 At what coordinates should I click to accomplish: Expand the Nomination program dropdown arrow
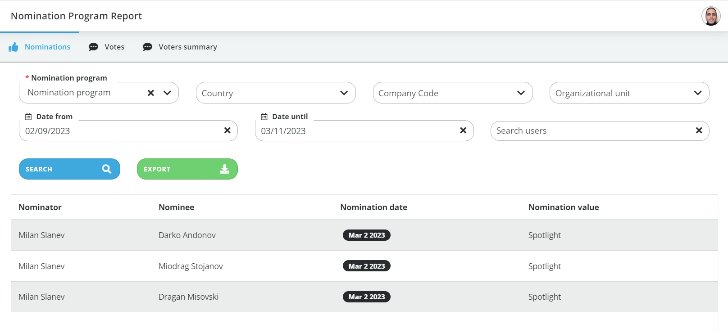(x=167, y=93)
